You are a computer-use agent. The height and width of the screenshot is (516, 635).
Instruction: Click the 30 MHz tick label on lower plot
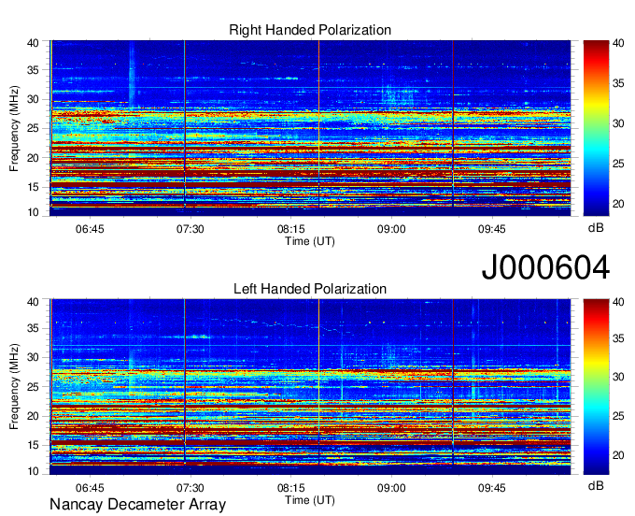(33, 357)
